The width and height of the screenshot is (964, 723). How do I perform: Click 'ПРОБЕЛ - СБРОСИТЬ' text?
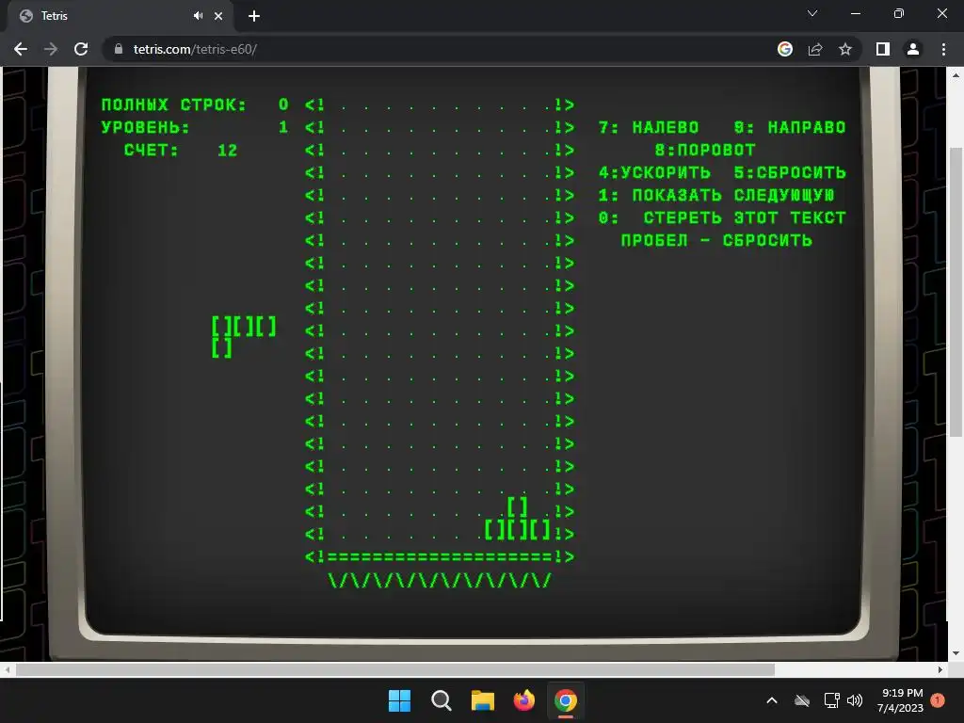(716, 240)
